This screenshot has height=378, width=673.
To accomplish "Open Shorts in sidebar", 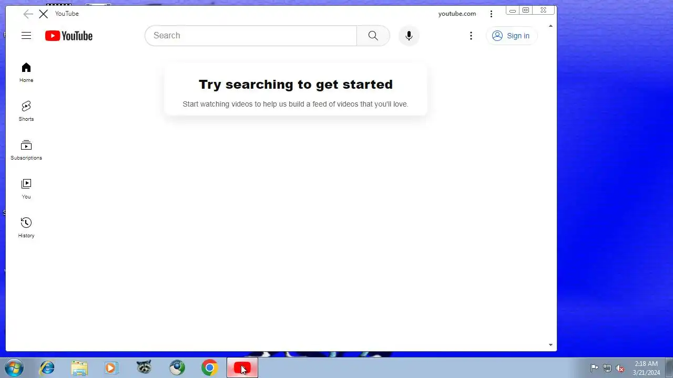I will coord(26,111).
